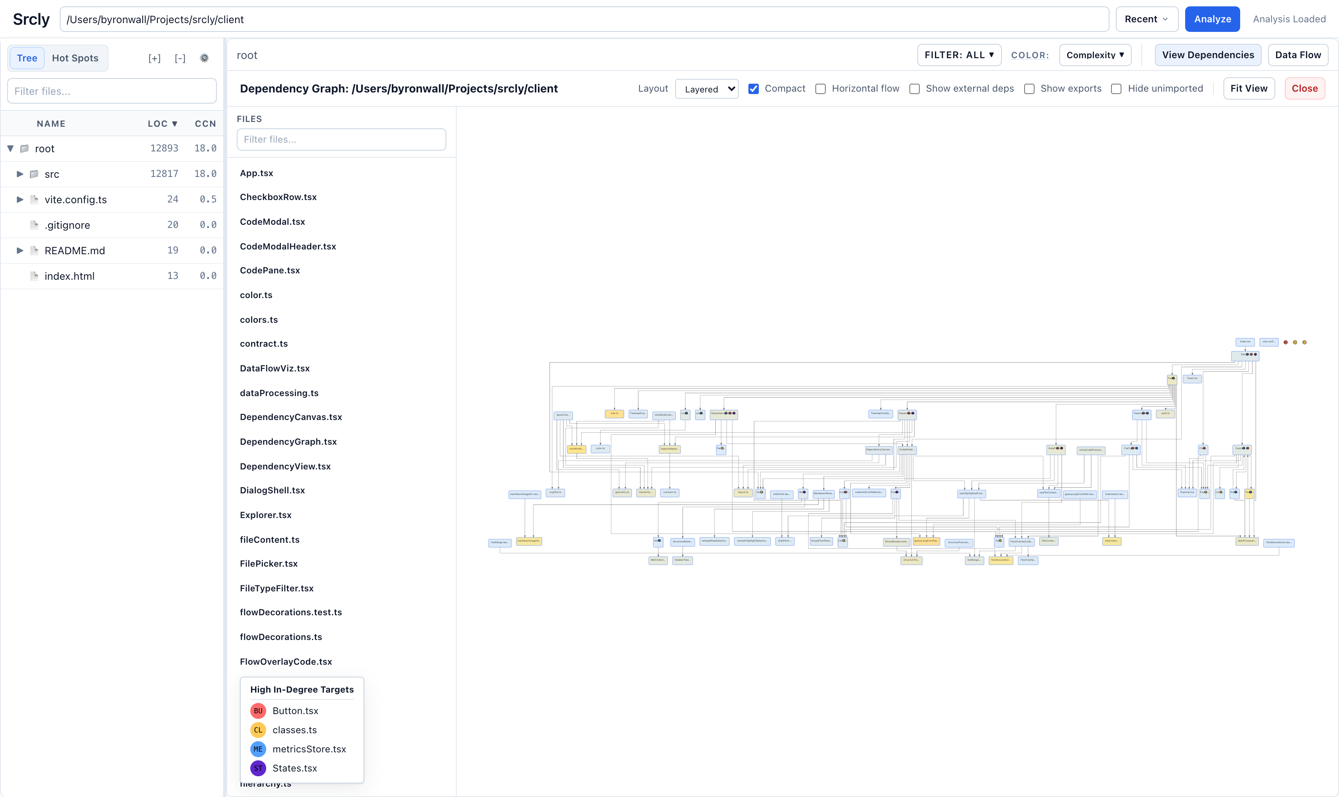Click the ST badge for States.tsx
1339x797 pixels.
click(x=258, y=769)
